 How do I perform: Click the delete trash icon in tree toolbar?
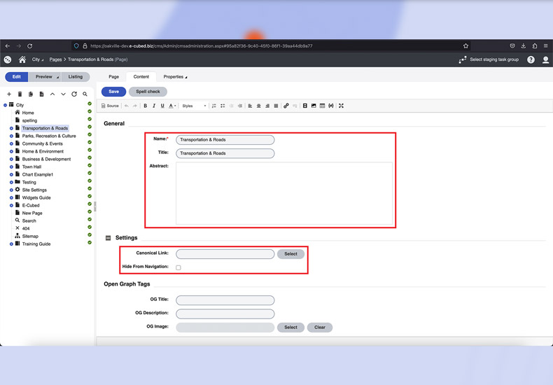click(20, 94)
